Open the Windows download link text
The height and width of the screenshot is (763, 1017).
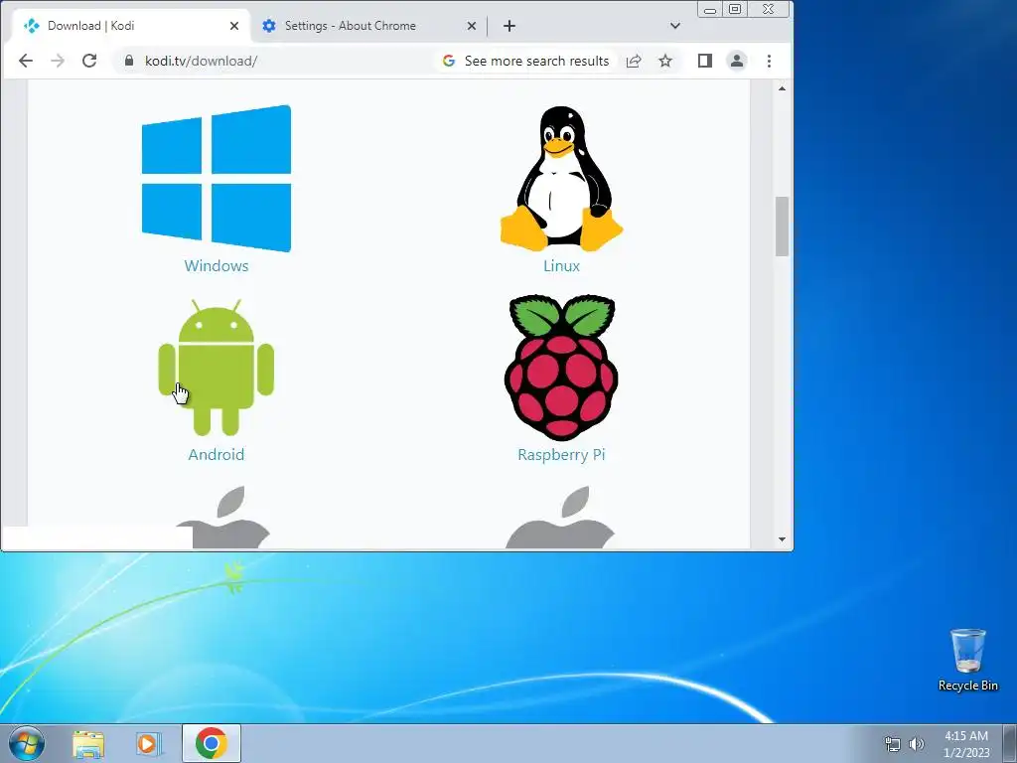[x=216, y=265]
